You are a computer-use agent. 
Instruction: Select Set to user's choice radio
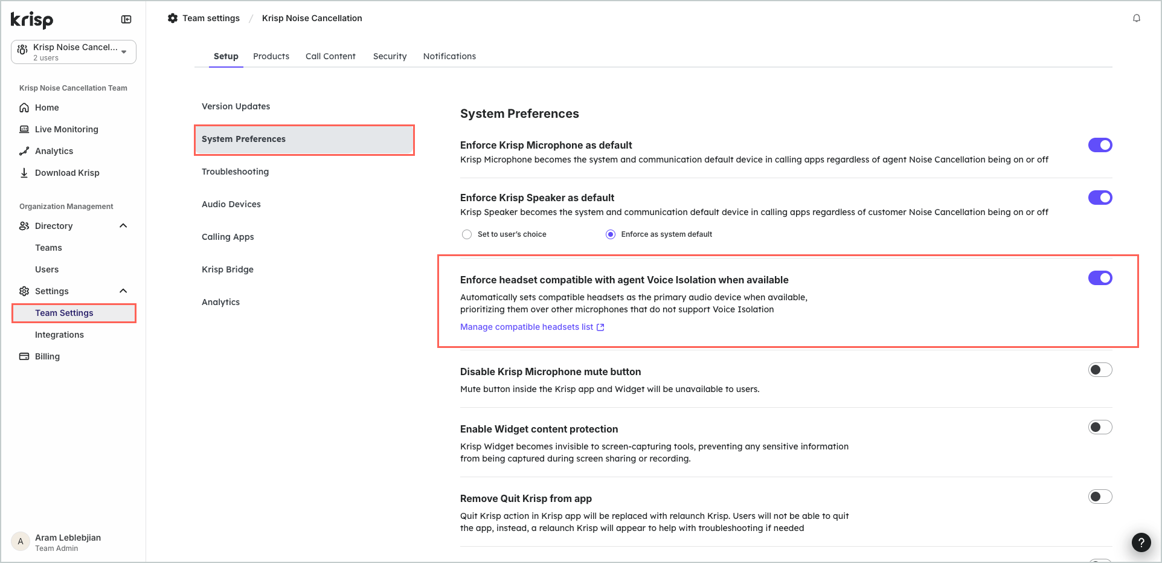coord(467,234)
